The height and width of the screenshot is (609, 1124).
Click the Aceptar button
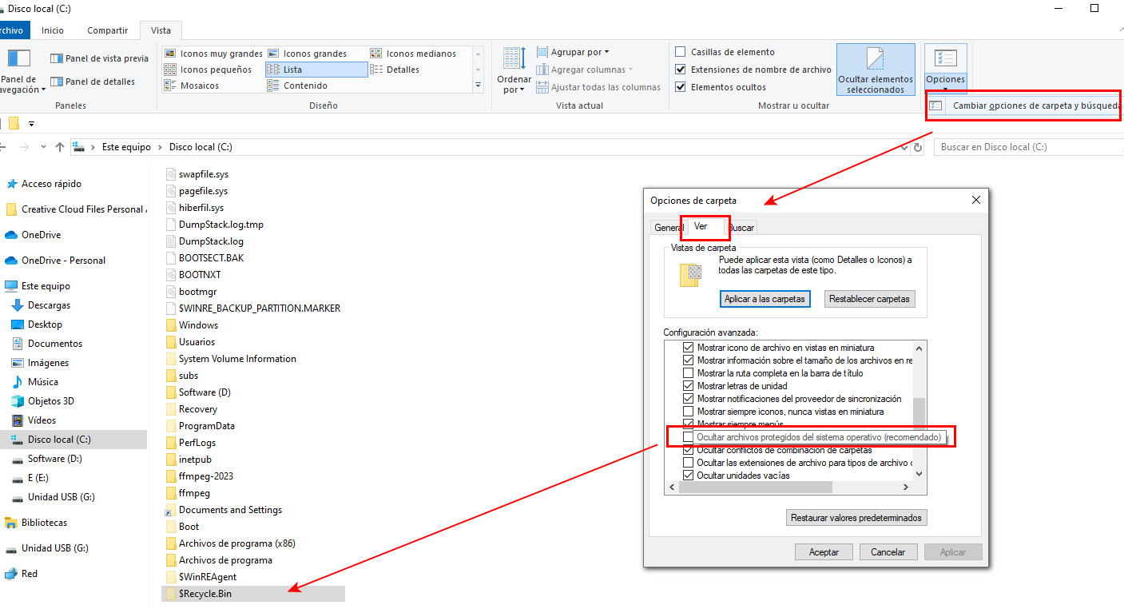pos(824,552)
